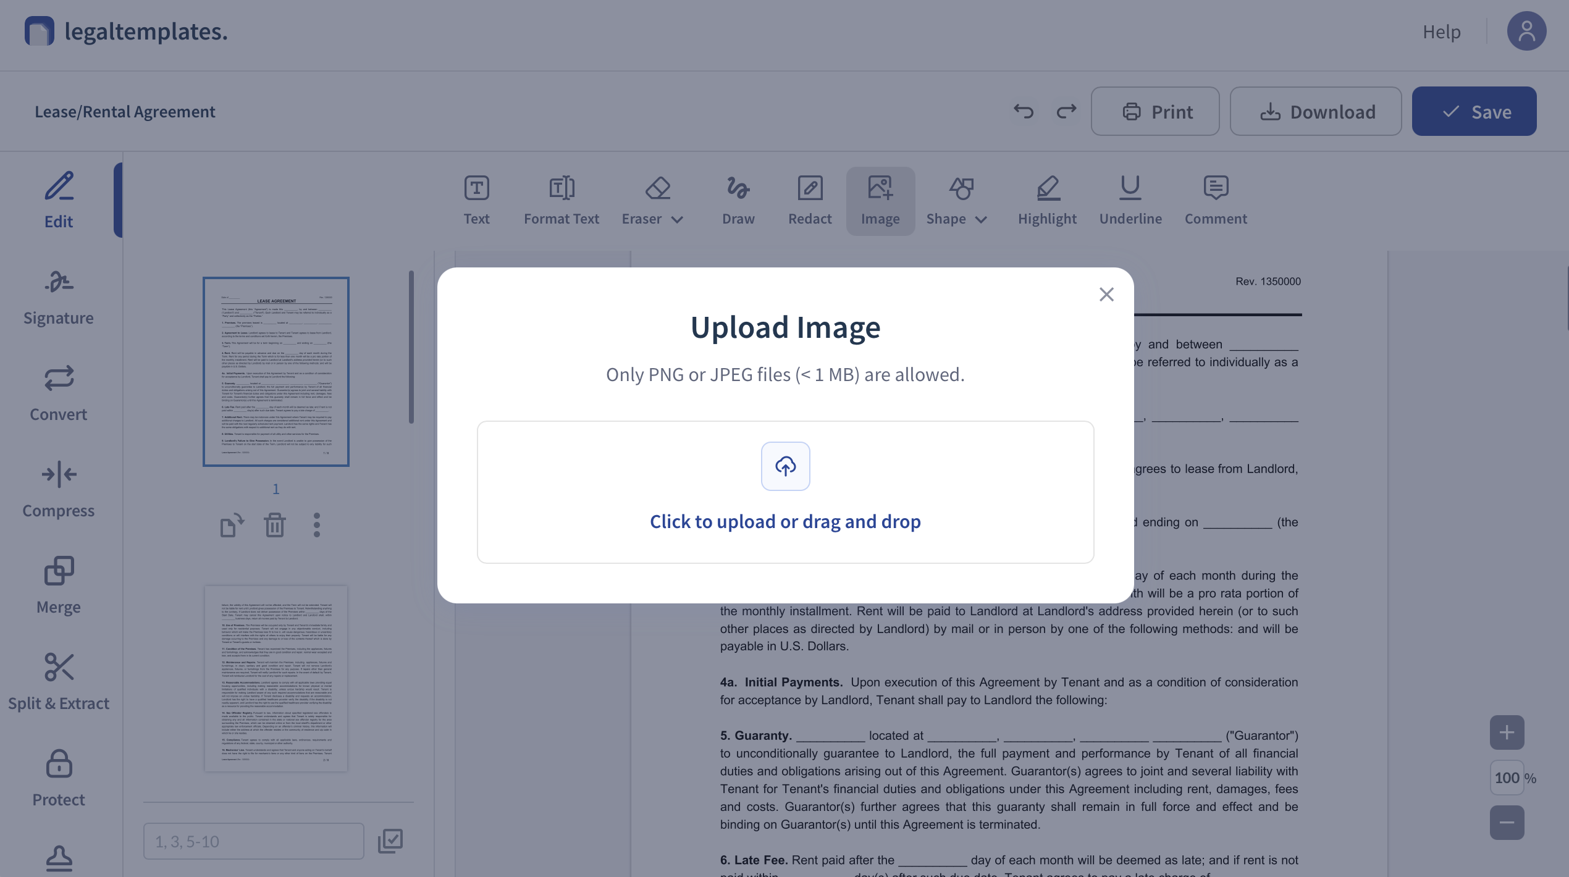Zoom in with the plus button
The height and width of the screenshot is (877, 1569).
point(1507,733)
